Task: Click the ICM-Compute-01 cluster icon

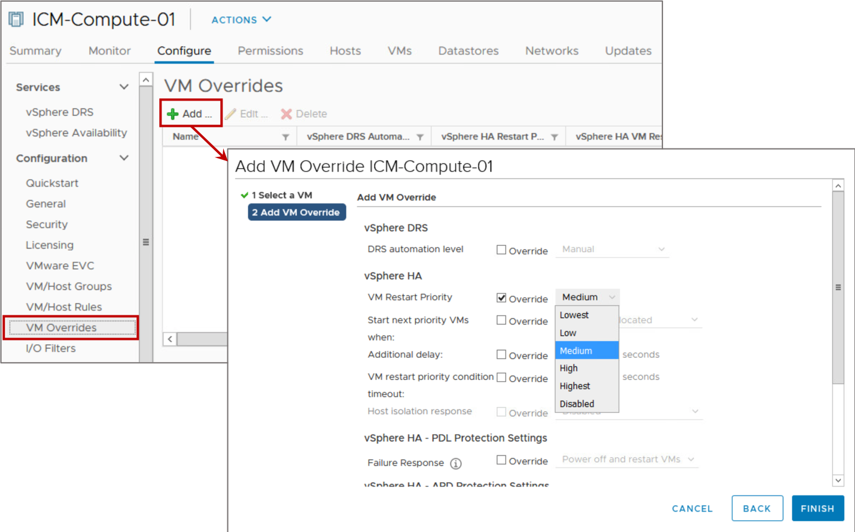Action: [16, 20]
